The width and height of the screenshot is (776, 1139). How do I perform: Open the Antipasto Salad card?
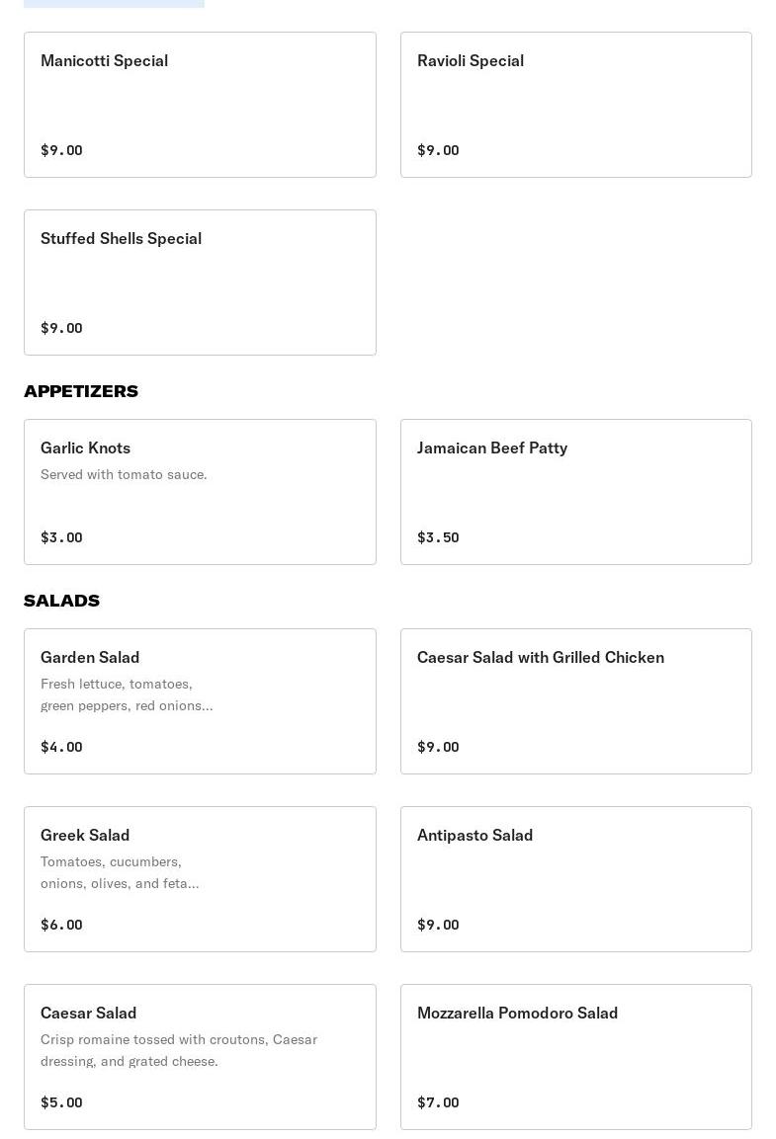(x=576, y=879)
